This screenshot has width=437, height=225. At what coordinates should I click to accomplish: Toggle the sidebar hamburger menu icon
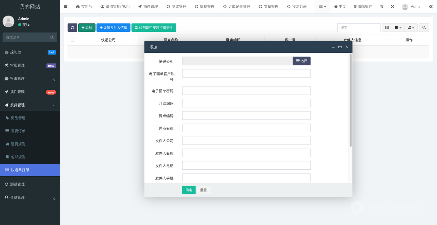(x=66, y=7)
